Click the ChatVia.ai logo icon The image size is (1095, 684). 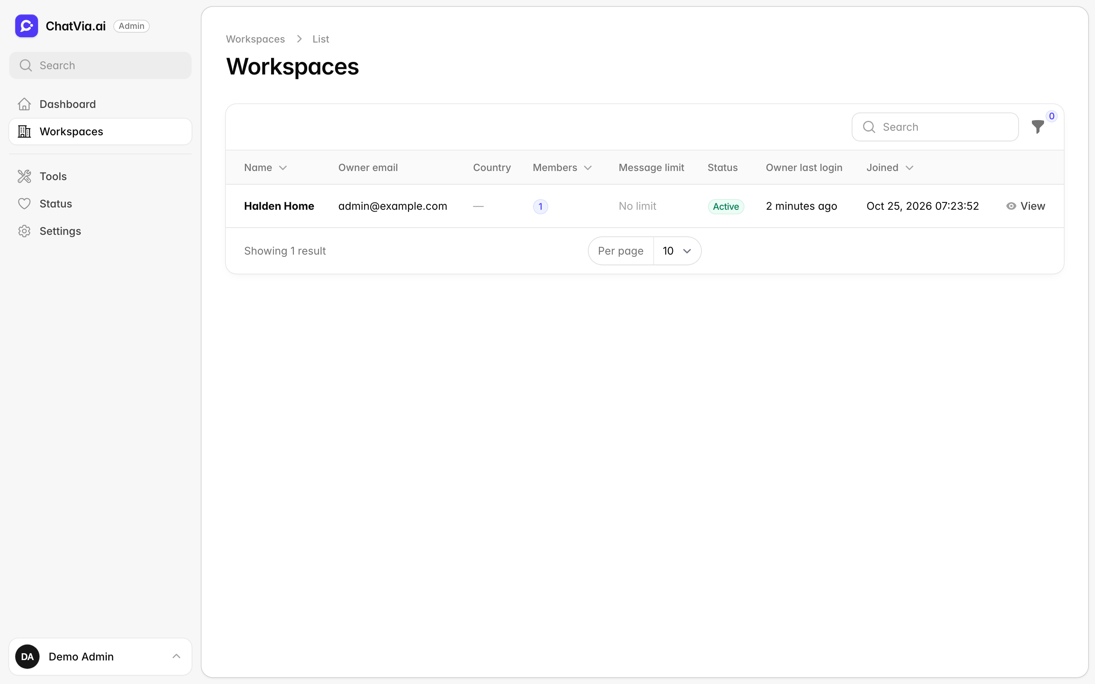27,26
